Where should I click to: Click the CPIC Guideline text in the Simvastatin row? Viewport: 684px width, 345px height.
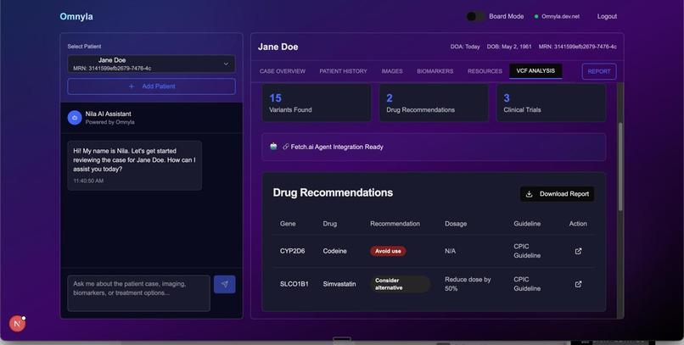(x=527, y=284)
